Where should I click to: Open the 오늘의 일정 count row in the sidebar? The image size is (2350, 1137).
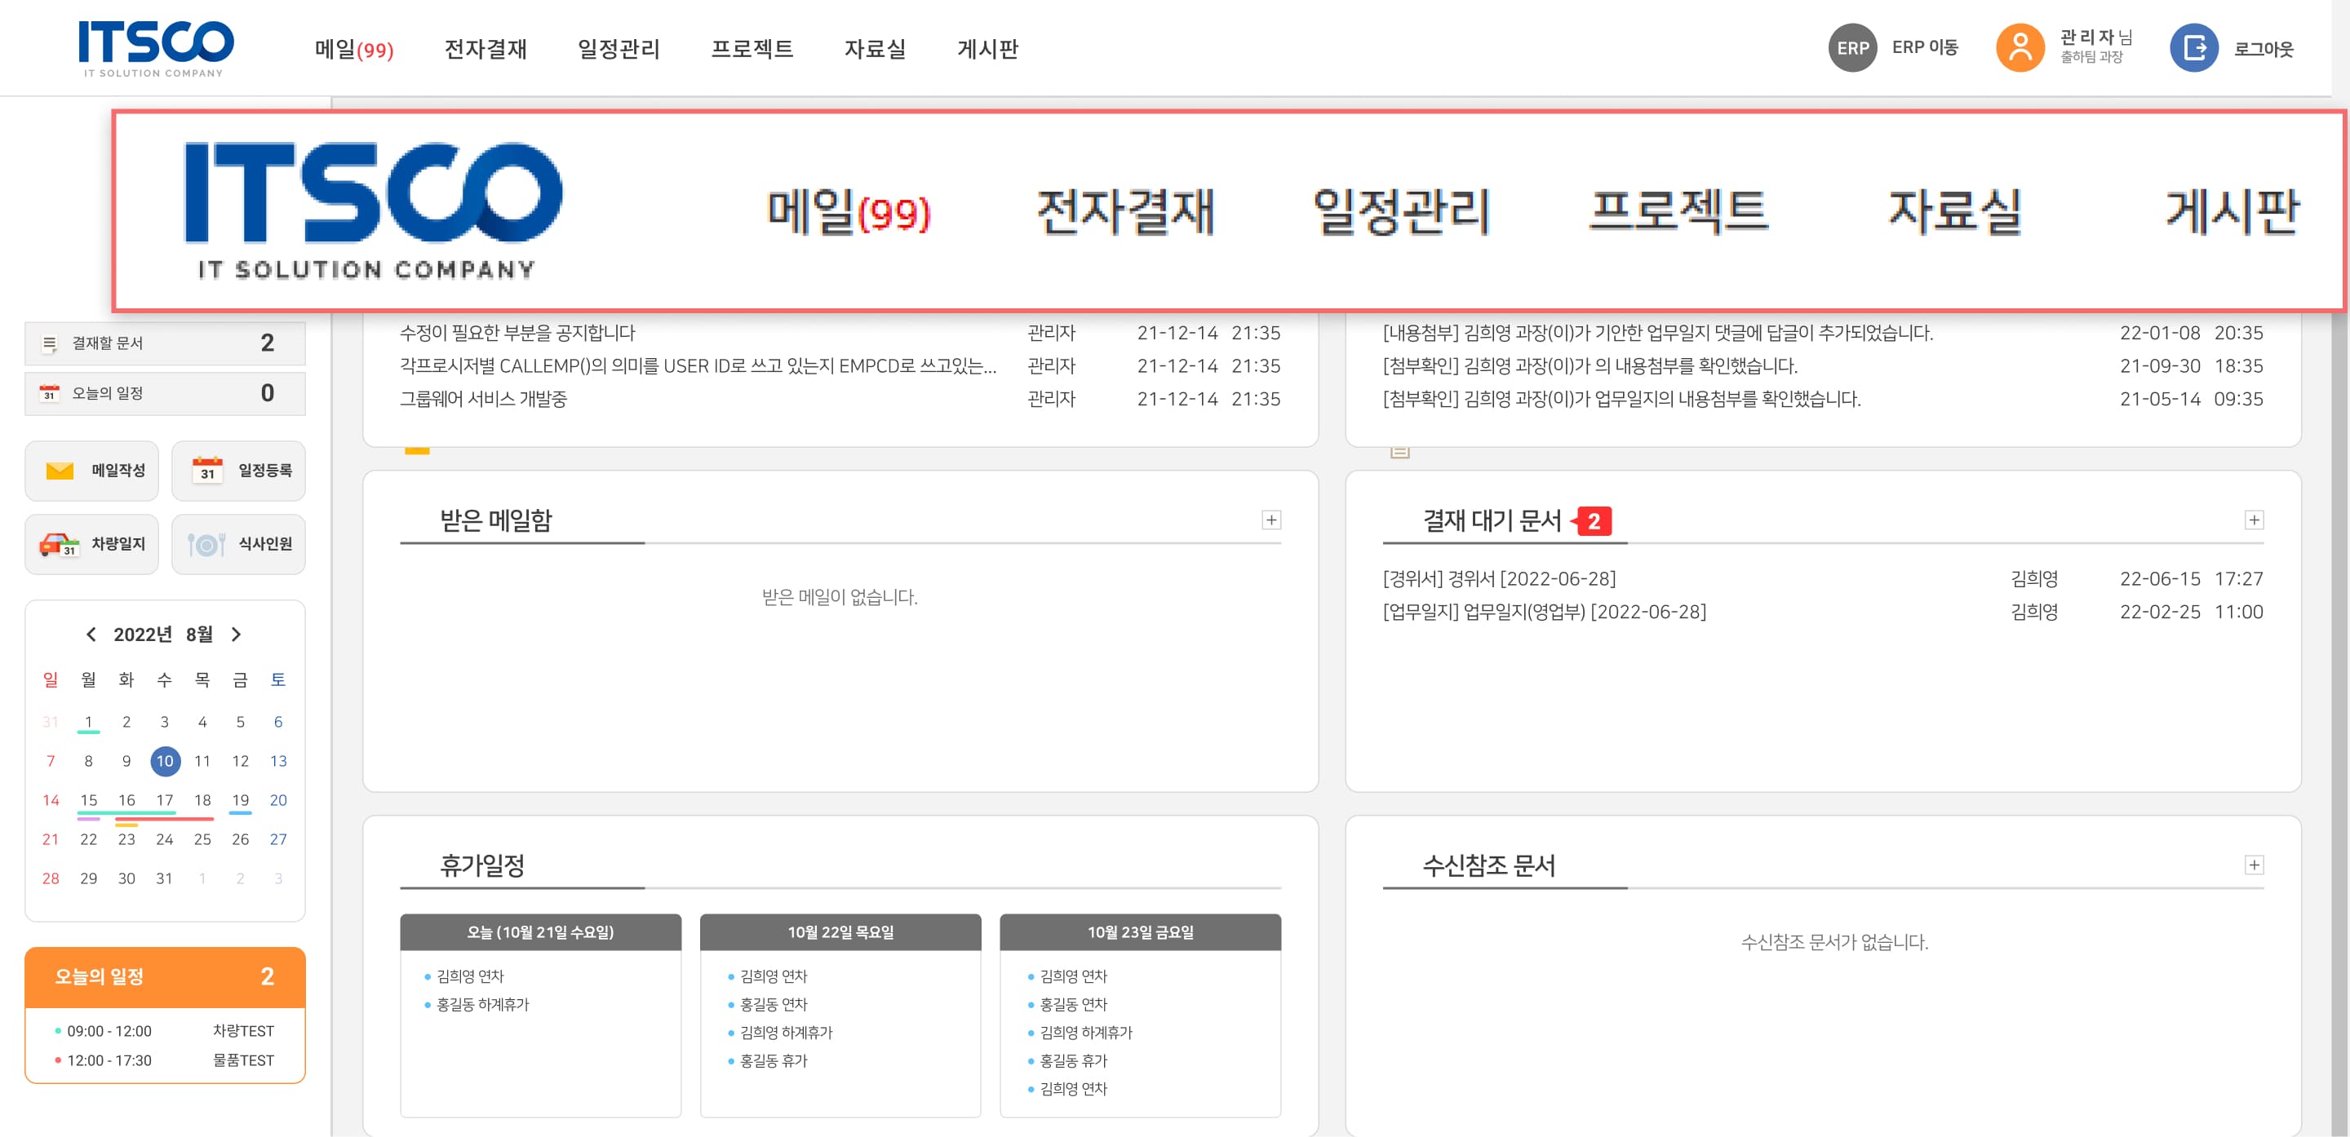click(165, 393)
